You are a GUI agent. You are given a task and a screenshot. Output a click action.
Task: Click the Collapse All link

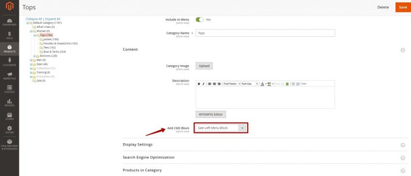34,19
